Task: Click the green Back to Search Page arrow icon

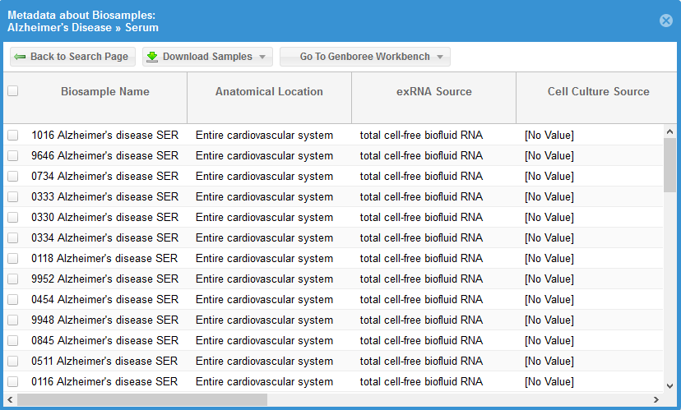Action: (x=20, y=57)
